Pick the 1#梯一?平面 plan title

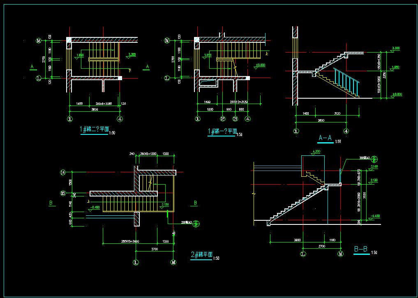(222, 132)
